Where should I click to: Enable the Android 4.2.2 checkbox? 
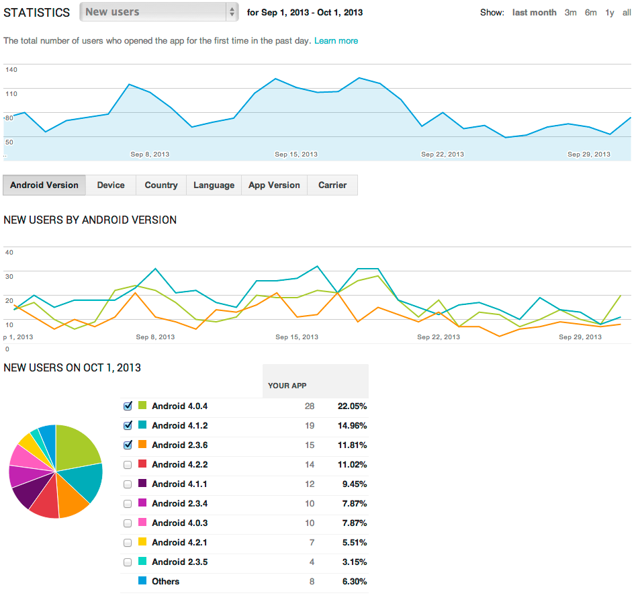coord(128,464)
